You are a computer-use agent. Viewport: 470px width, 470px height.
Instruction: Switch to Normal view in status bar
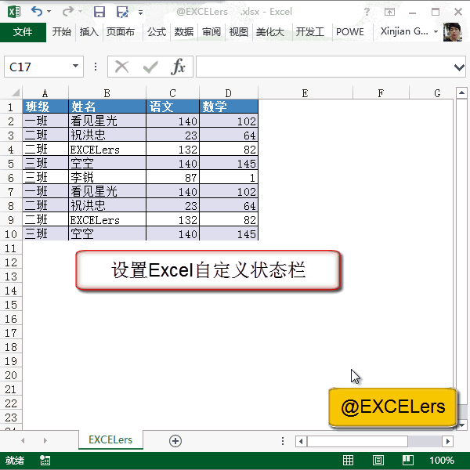click(349, 461)
